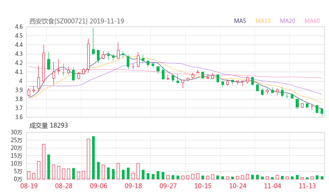Click the 09-27 date axis label

click(168, 186)
